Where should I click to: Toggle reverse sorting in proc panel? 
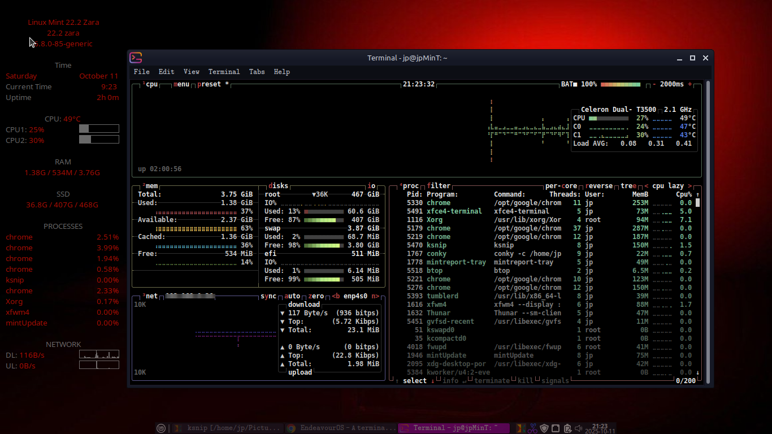[x=598, y=186]
